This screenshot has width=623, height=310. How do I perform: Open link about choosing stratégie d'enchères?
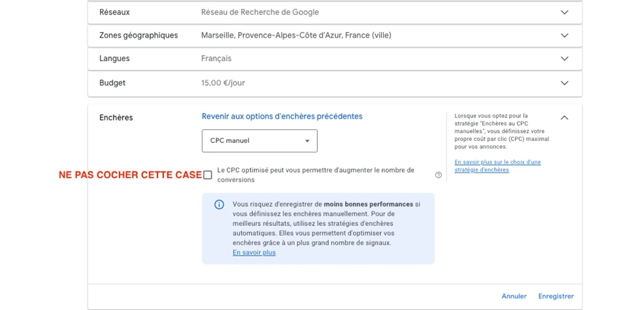[x=498, y=166]
